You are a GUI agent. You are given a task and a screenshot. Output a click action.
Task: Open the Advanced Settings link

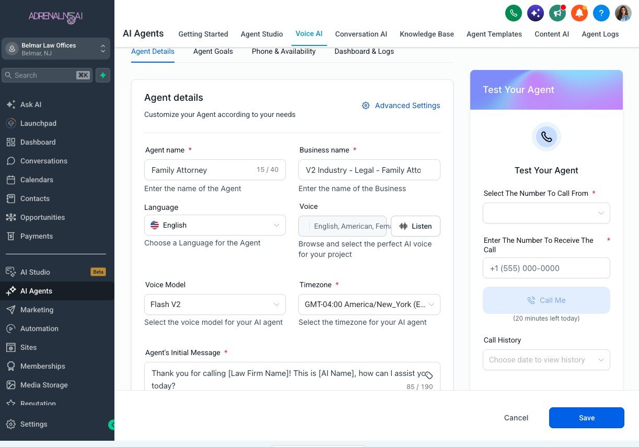click(401, 105)
